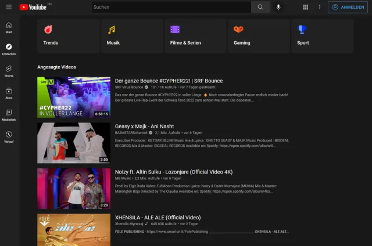Select Entdecken in the sidebar

9,49
